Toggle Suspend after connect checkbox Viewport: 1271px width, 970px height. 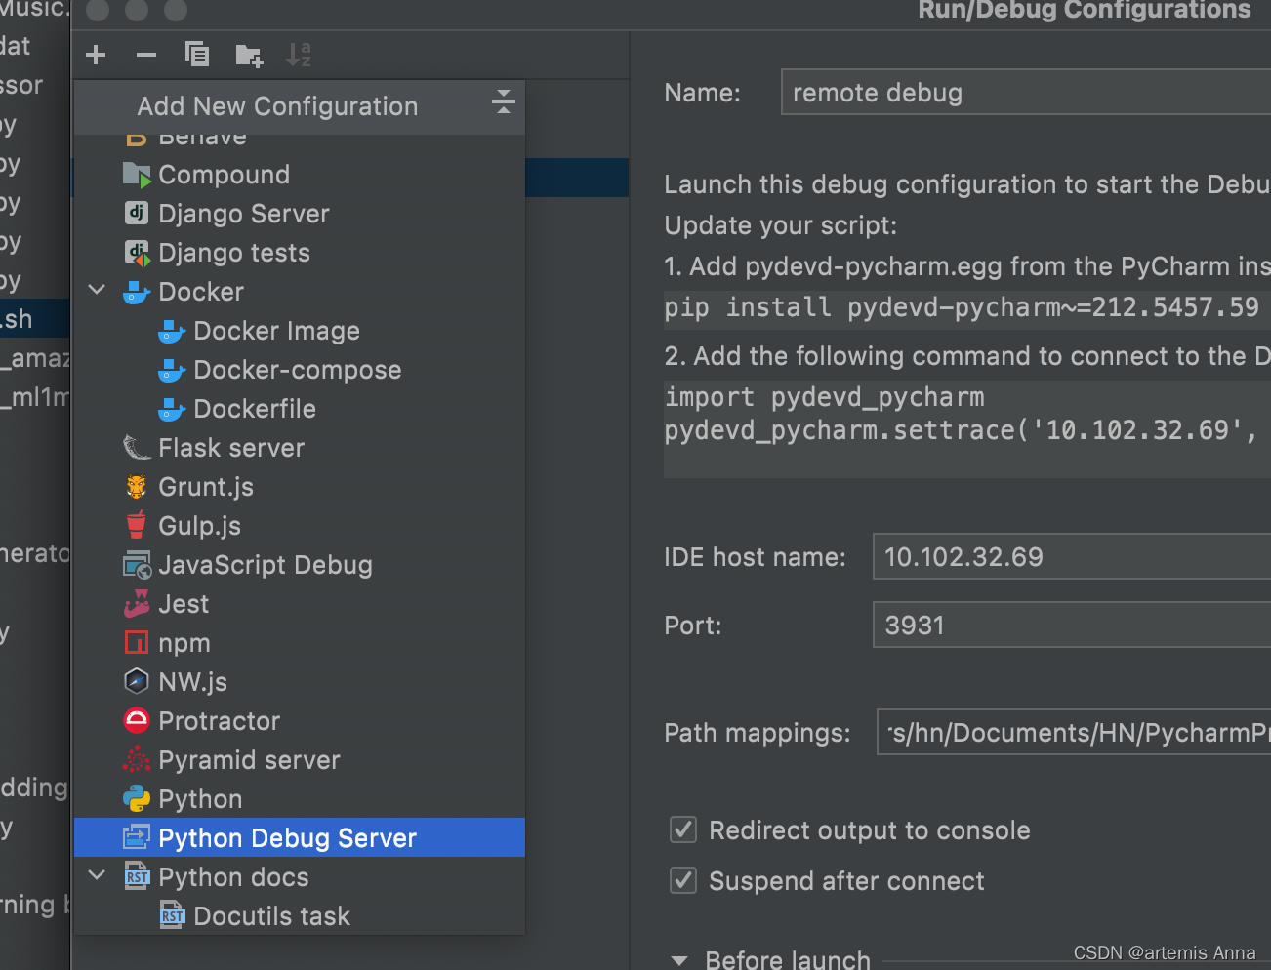(683, 880)
